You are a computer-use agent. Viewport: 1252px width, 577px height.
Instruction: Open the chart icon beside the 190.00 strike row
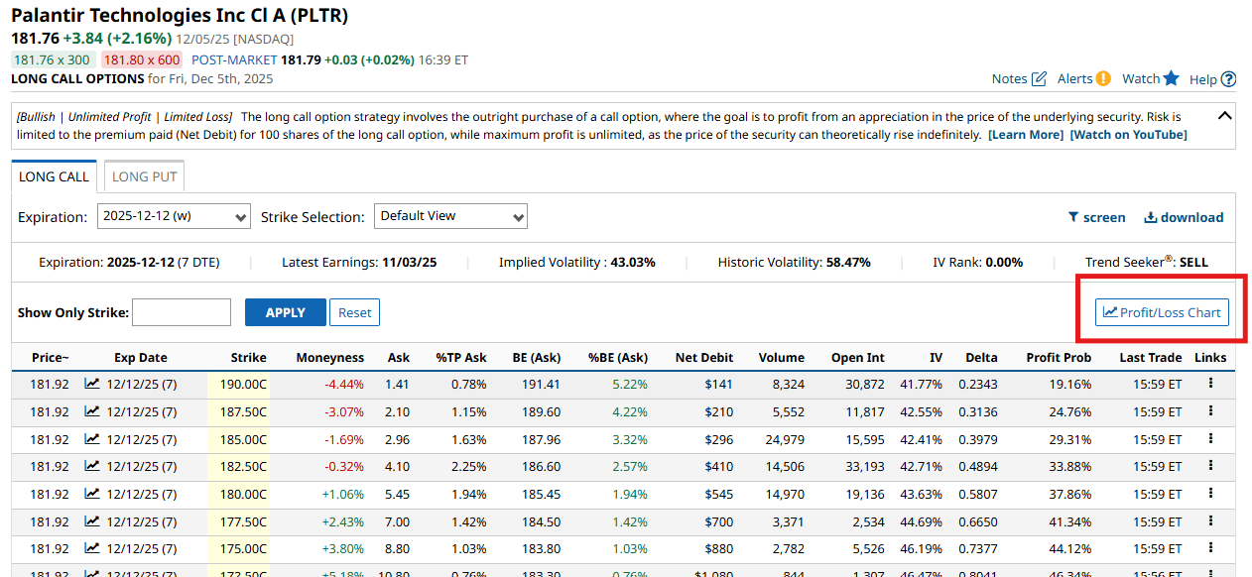pos(92,382)
